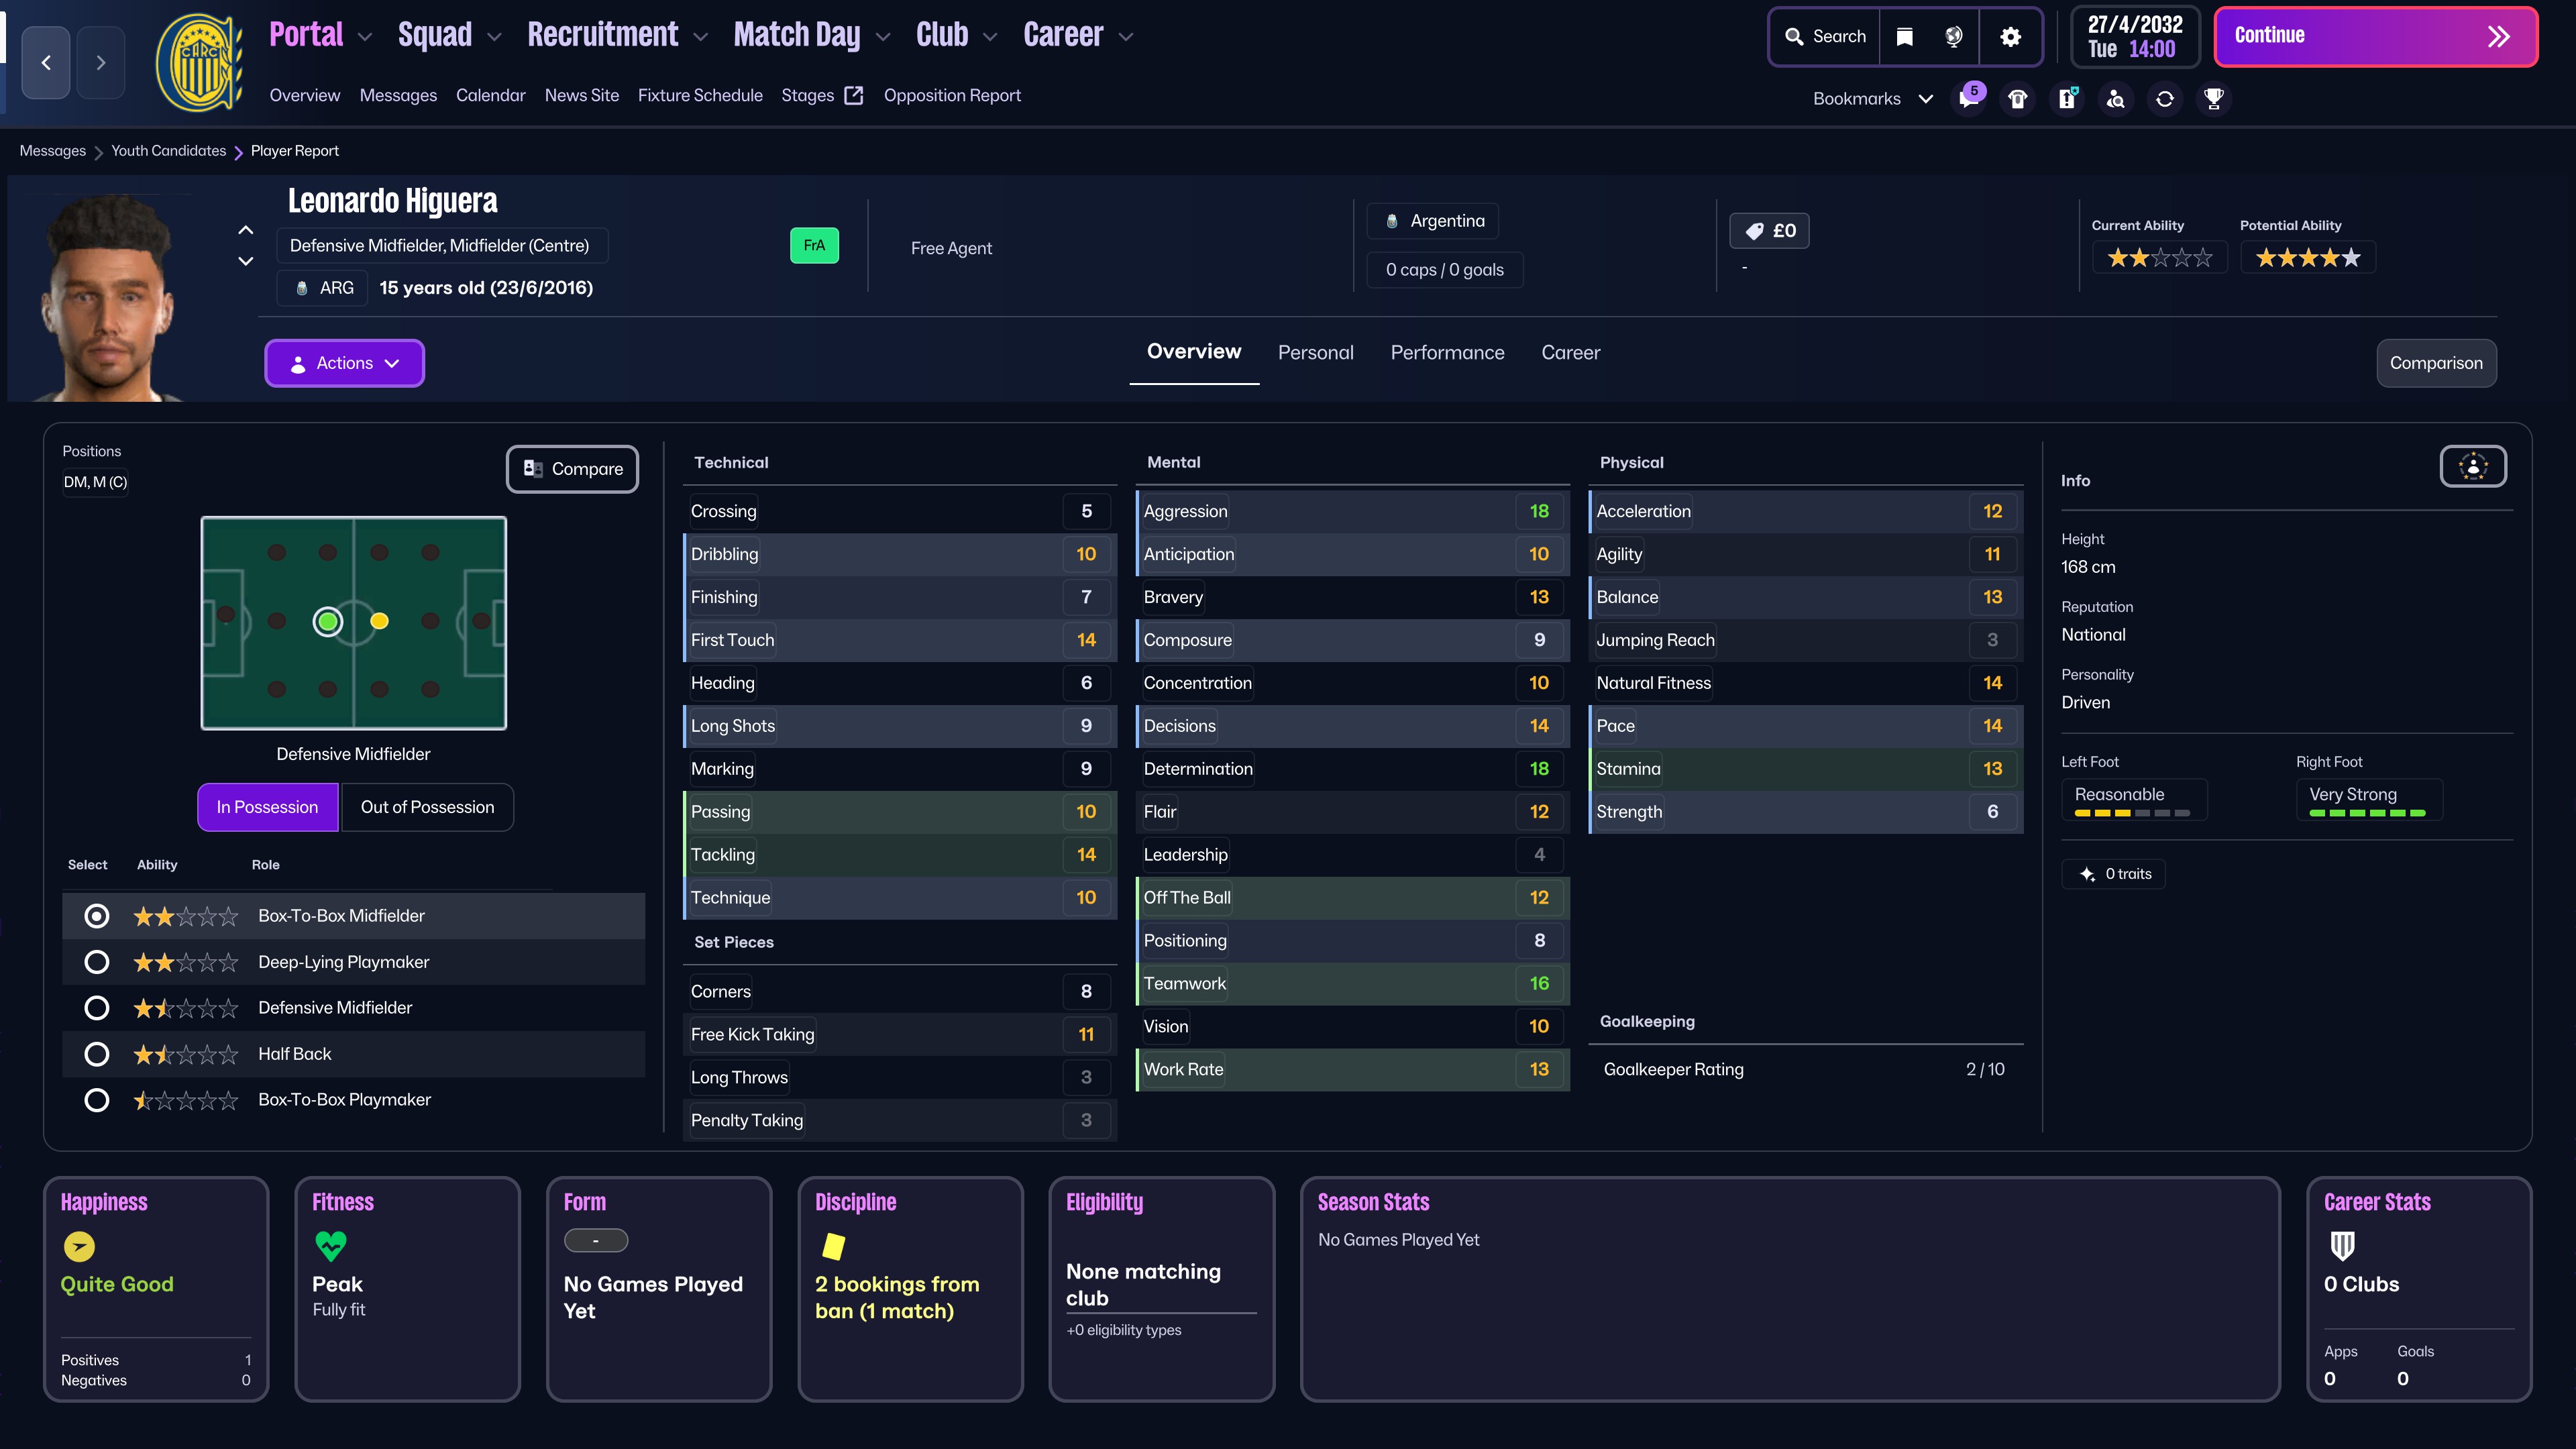The height and width of the screenshot is (1449, 2576).
Task: Click the Youth Candidates breadcrumb link
Action: [x=168, y=151]
